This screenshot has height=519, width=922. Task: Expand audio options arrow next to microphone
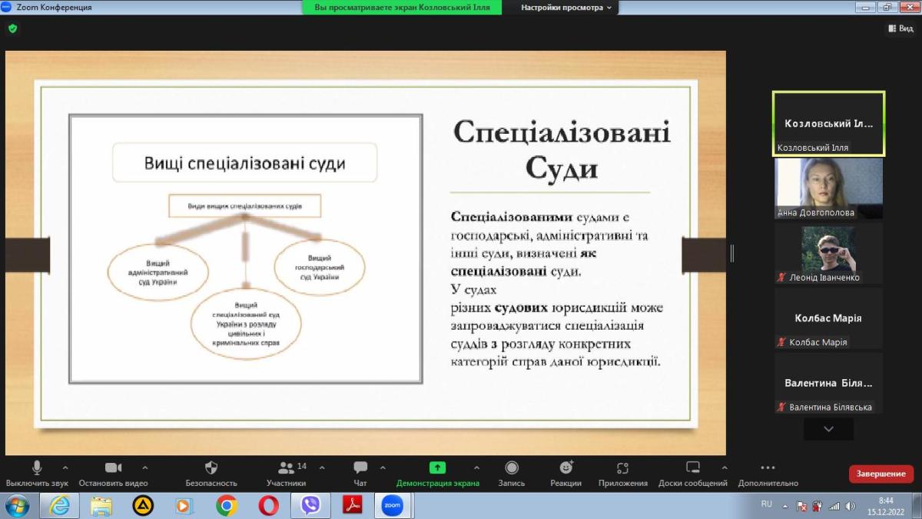pos(65,467)
